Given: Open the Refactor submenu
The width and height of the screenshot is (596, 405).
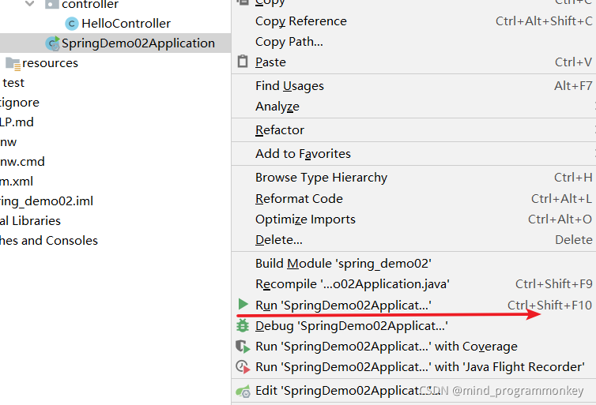Looking at the screenshot, I should point(413,130).
